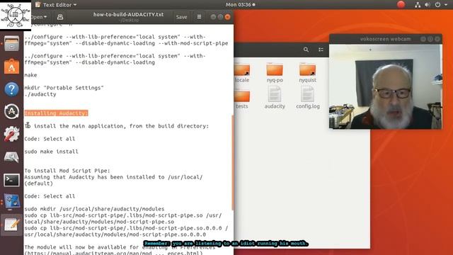Expand the Open dropdown button
This screenshot has width=453, height=255.
coord(39,17)
